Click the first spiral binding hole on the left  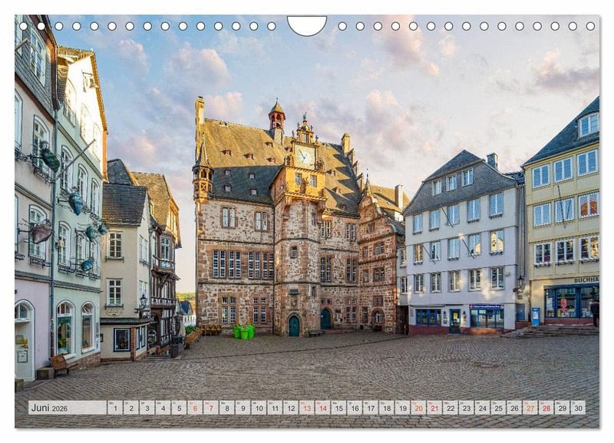(23, 26)
